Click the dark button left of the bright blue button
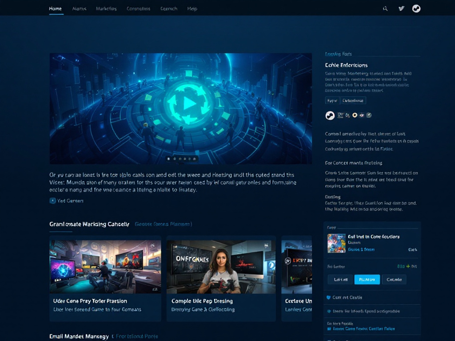Viewport: 455px width, 341px height. [340, 280]
